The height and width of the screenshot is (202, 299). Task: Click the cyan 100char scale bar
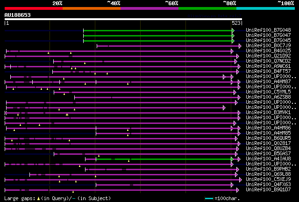click(209, 199)
